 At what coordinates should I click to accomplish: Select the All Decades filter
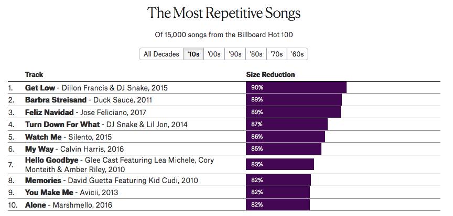click(161, 54)
